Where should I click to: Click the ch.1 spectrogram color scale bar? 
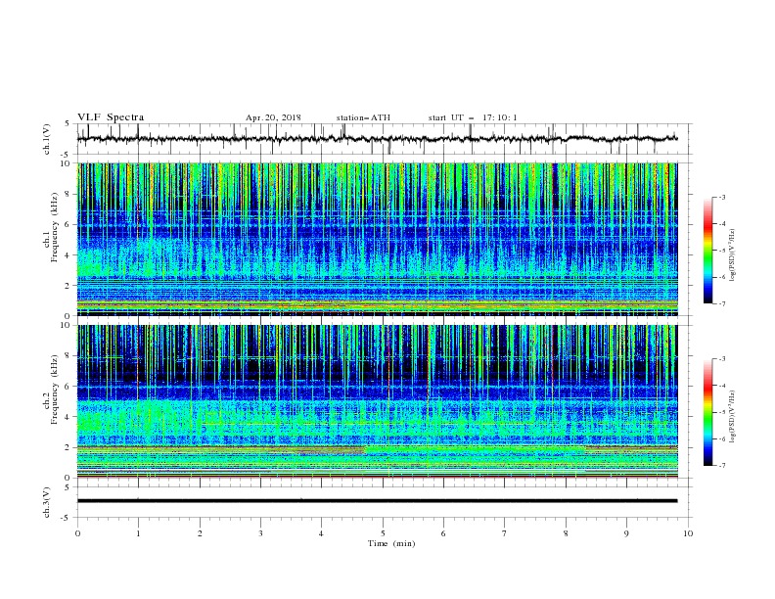pyautogui.click(x=708, y=251)
